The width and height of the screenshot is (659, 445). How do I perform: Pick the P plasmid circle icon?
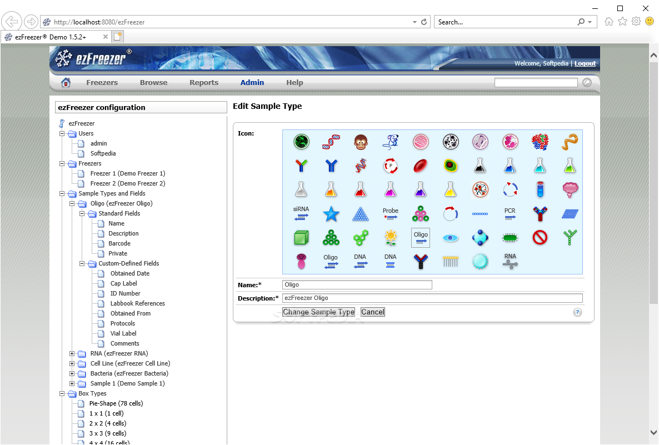tap(391, 166)
